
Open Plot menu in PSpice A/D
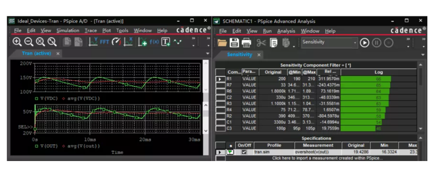click(x=106, y=31)
